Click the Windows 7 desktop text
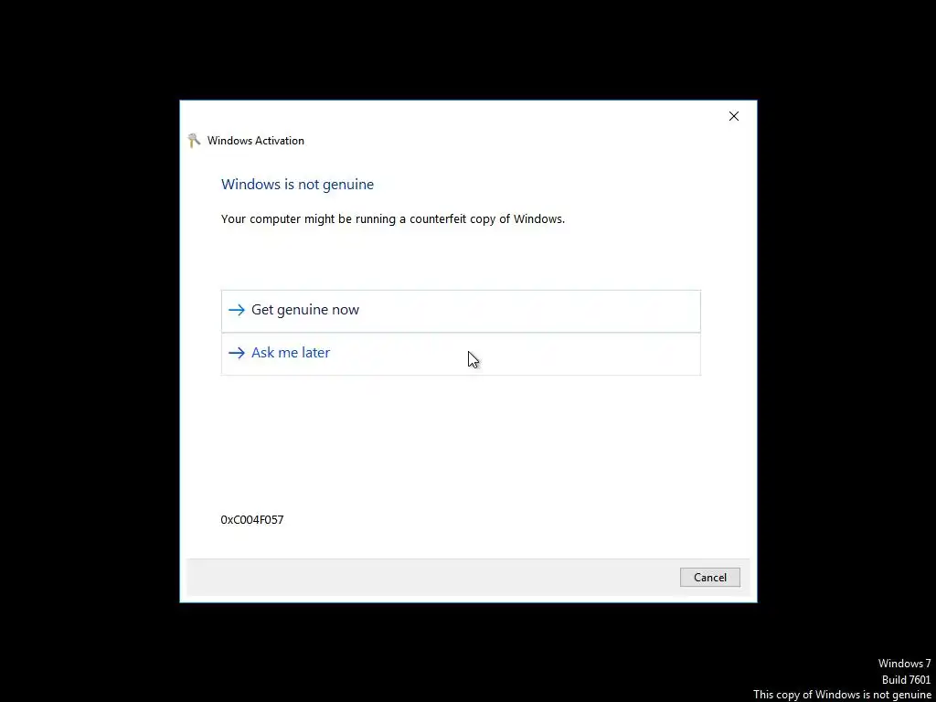 pos(904,664)
